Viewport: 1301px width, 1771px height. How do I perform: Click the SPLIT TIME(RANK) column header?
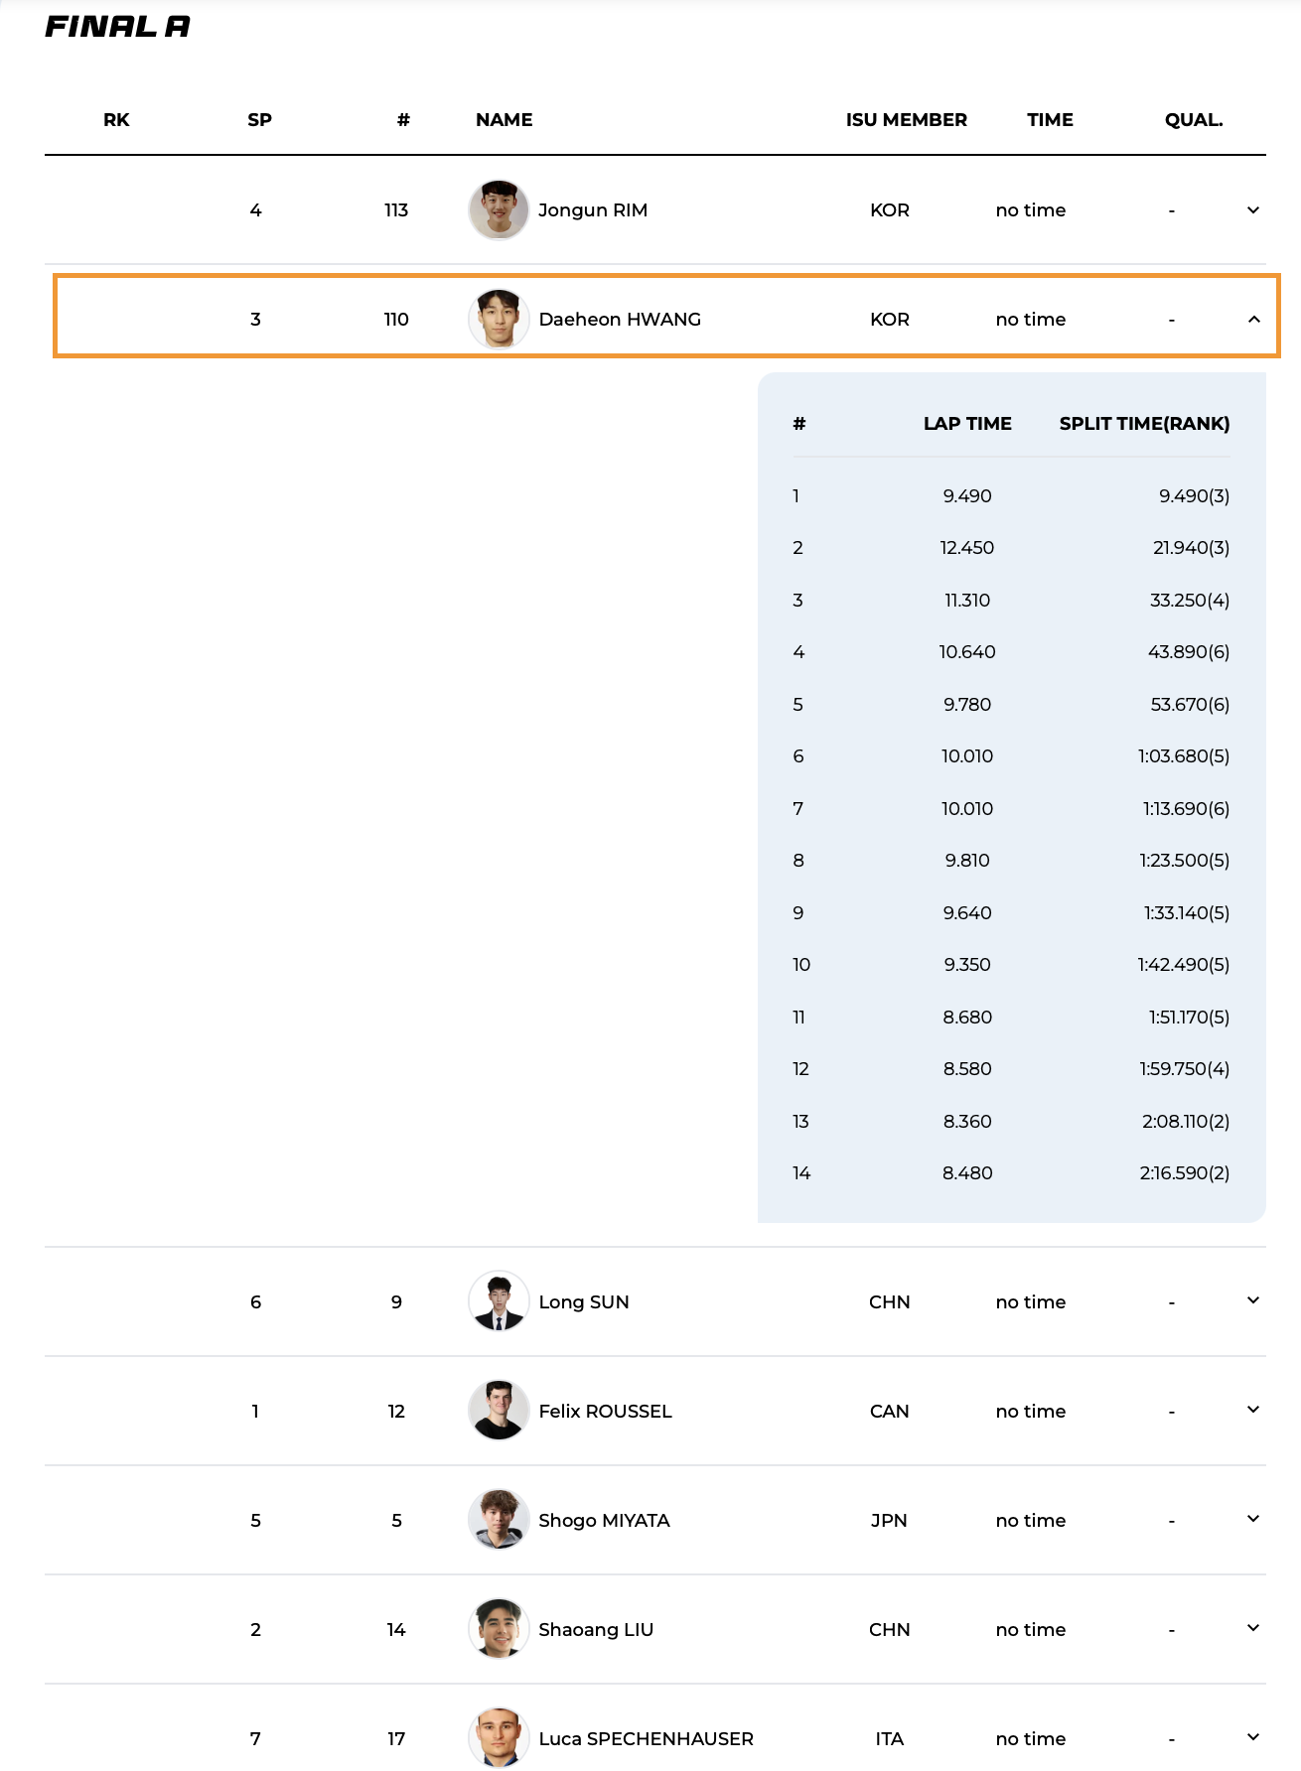(1144, 424)
